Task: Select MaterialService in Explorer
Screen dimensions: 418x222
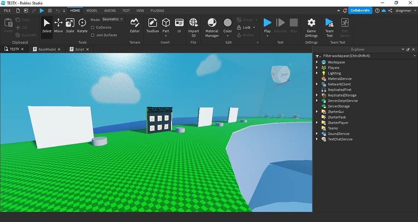Action: [339, 79]
